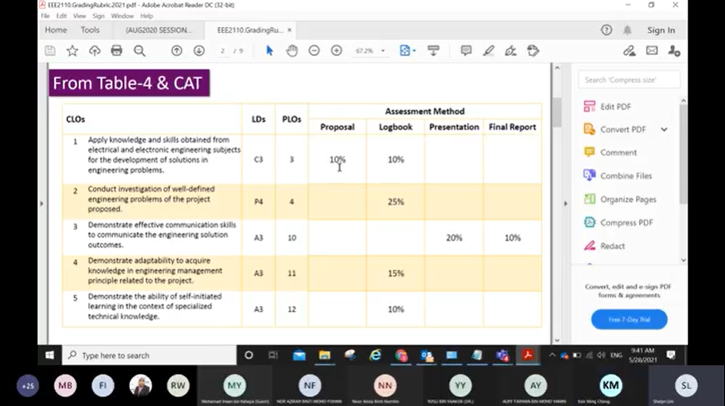Open the View menu
Viewport: 725px width, 406px height.
point(80,15)
